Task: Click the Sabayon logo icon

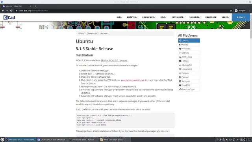Action: 180,81
